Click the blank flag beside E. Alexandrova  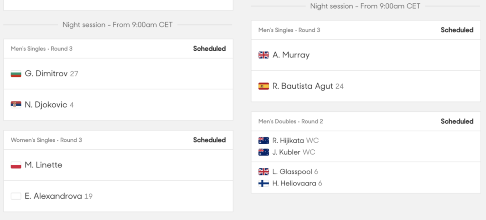coord(16,196)
